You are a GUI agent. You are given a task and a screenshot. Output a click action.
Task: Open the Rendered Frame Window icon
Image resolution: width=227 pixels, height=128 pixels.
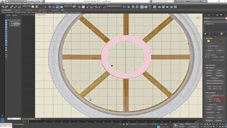click(x=163, y=7)
